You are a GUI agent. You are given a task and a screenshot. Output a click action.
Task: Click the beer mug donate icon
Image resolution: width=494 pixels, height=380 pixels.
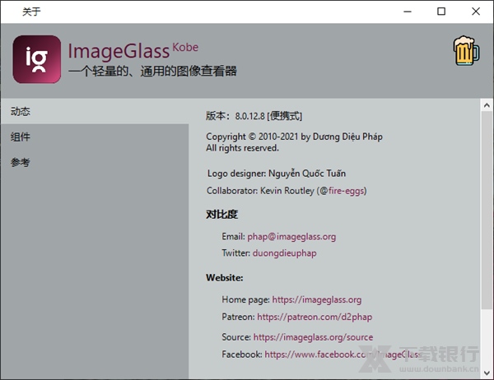pos(465,52)
